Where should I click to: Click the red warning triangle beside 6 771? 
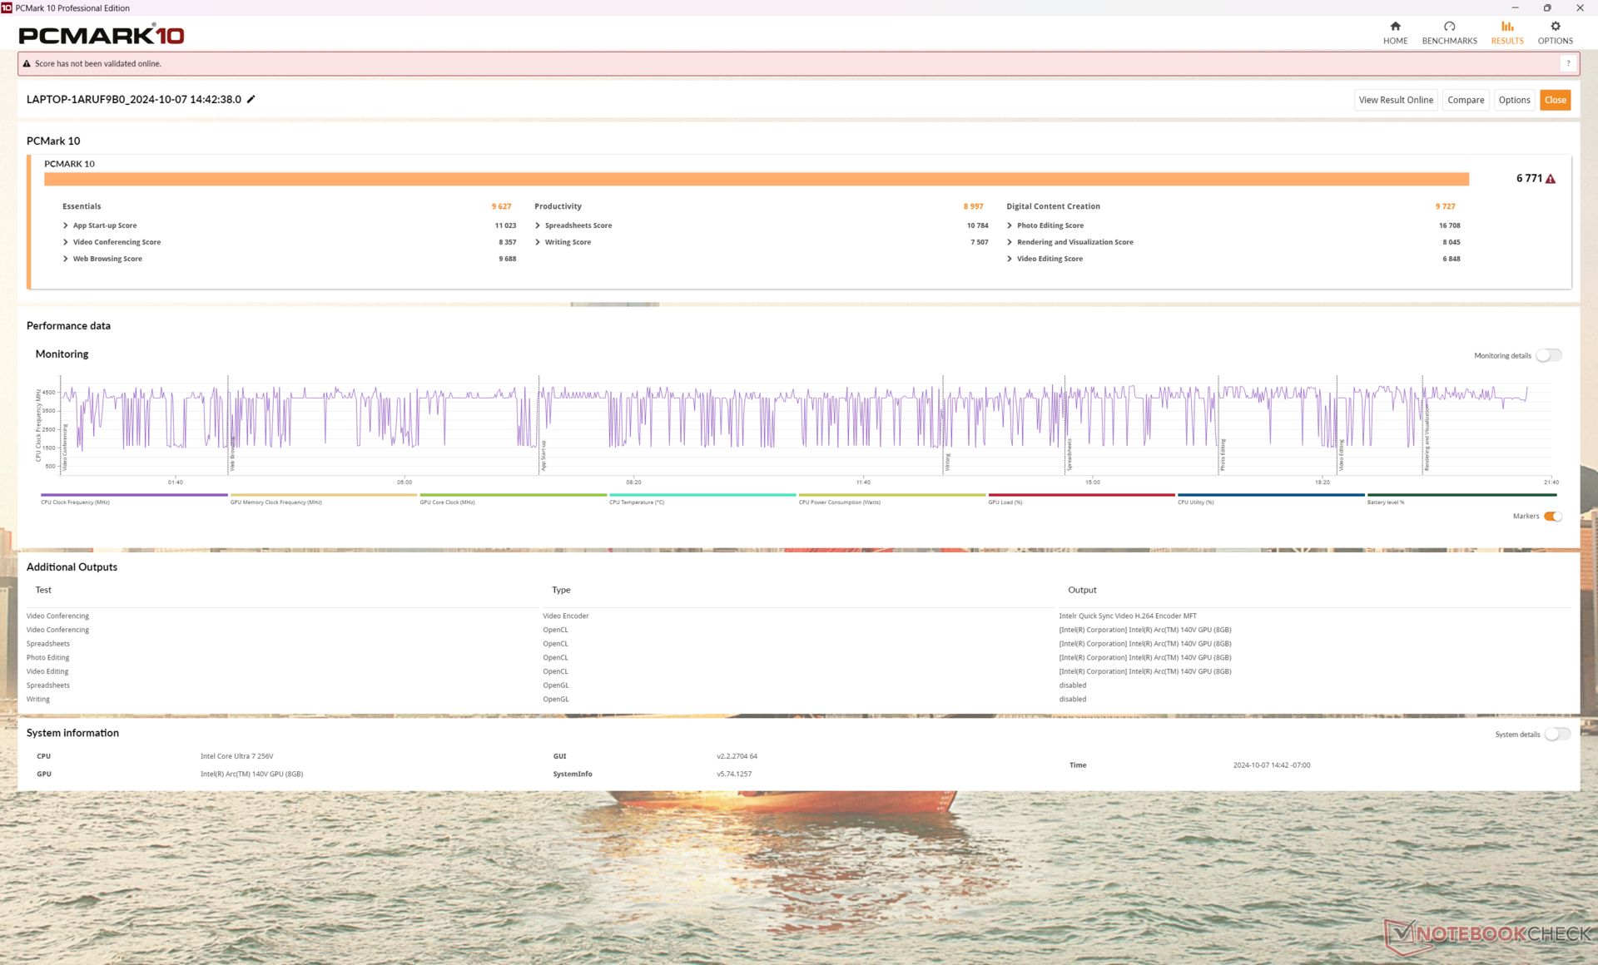[x=1551, y=179]
